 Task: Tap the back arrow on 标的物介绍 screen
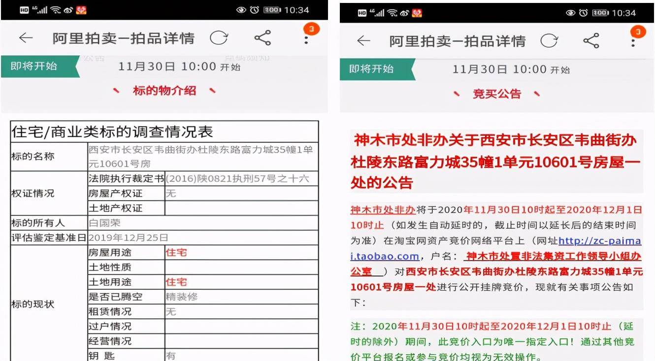tap(26, 38)
